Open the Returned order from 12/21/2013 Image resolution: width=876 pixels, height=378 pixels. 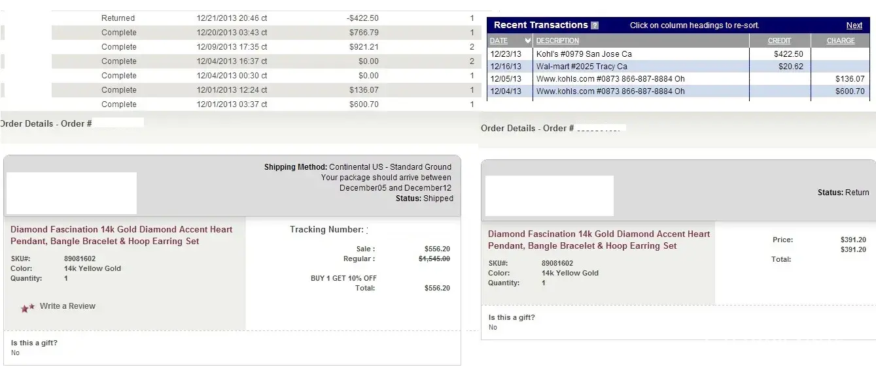118,18
